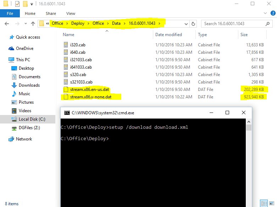277x207 pixels.
Task: Select the i321033.cab file icon
Action: click(x=66, y=59)
